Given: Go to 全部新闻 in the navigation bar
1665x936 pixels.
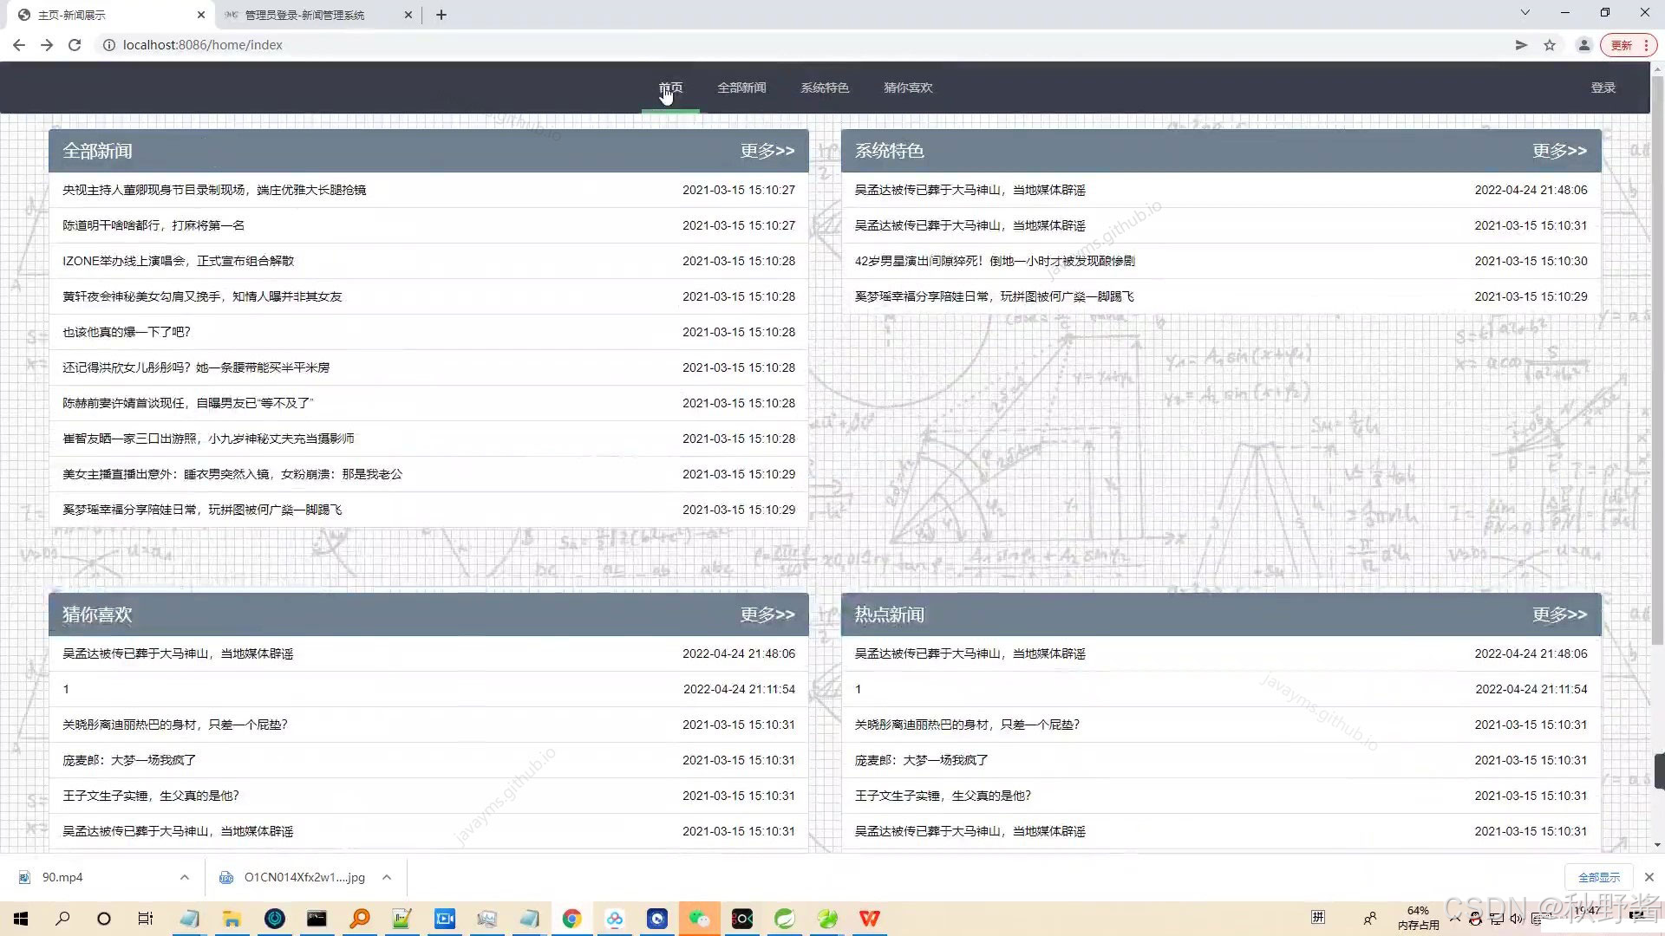Looking at the screenshot, I should 741,88.
